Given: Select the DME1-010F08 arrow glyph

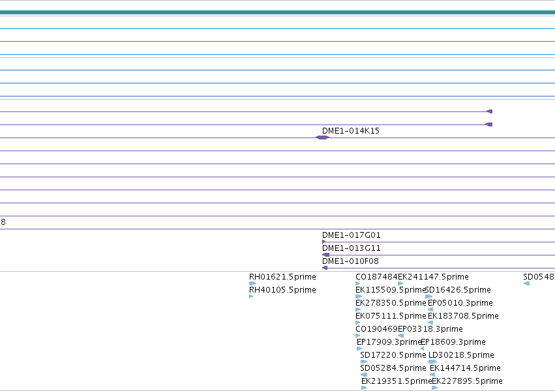Looking at the screenshot, I should point(325,268).
